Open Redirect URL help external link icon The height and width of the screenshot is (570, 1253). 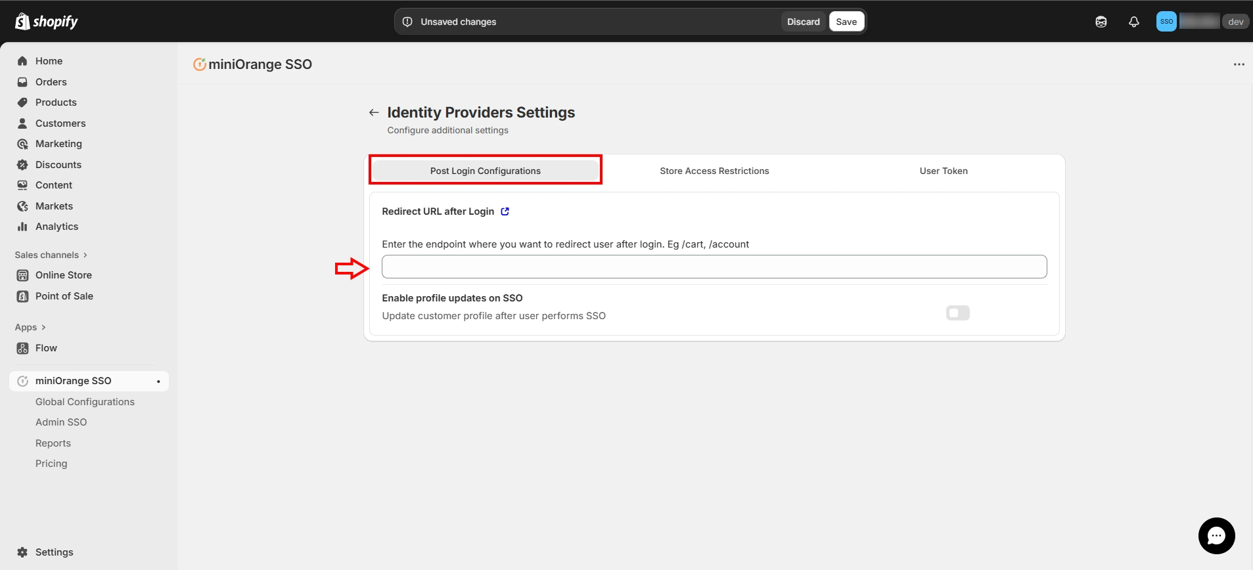click(505, 211)
